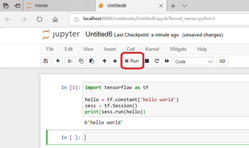The width and height of the screenshot is (249, 148).
Task: Switch to the Home browser tab
Action: (59, 6)
